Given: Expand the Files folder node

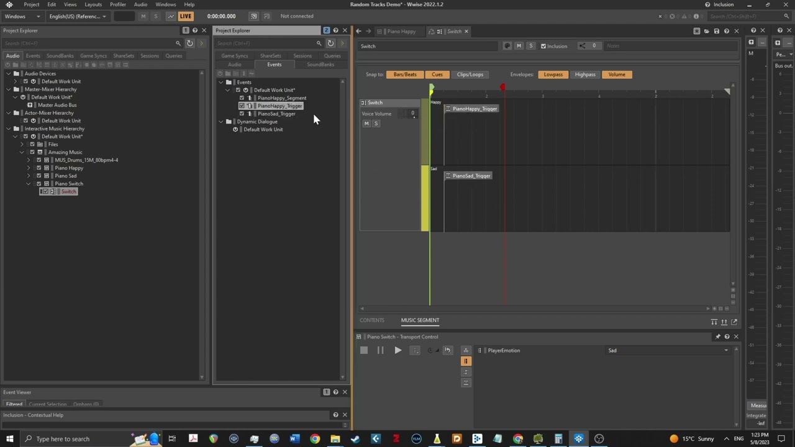Looking at the screenshot, I should click(22, 145).
